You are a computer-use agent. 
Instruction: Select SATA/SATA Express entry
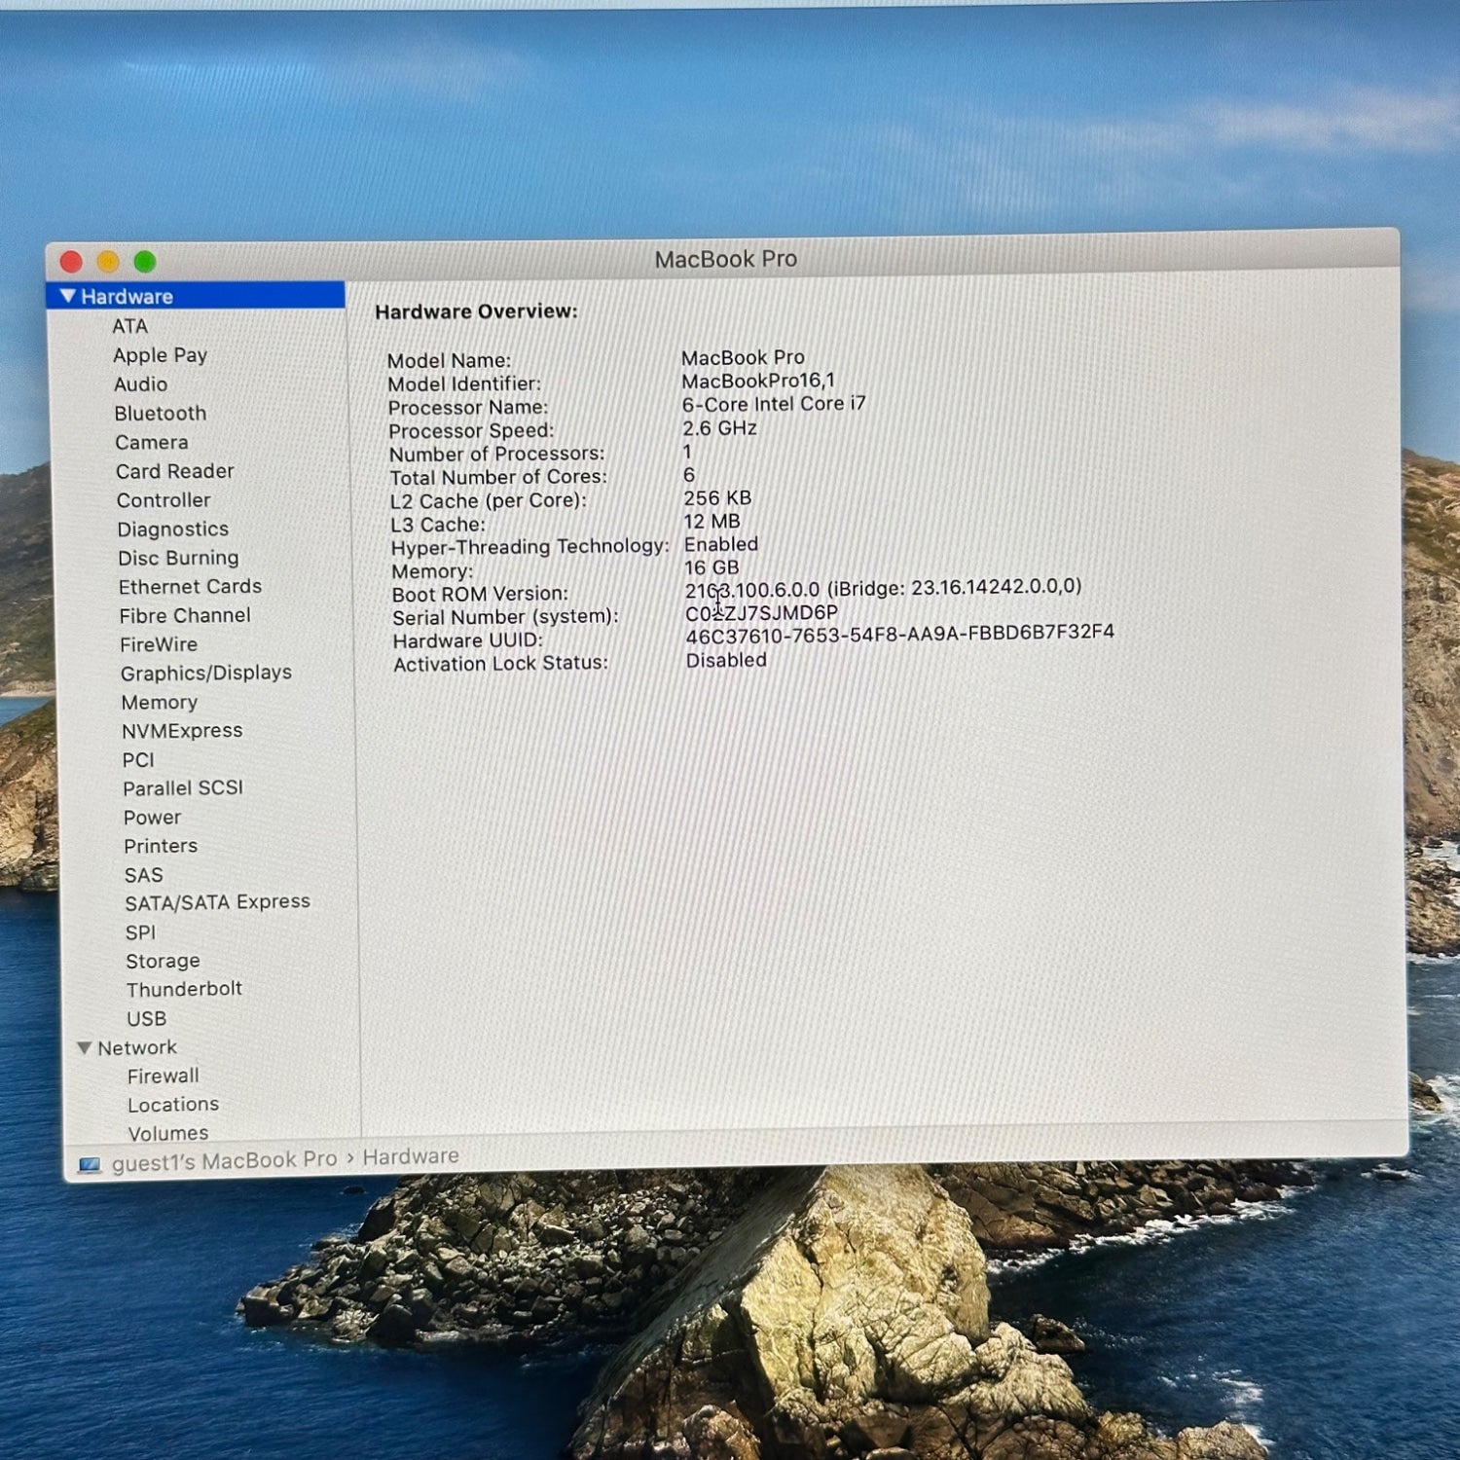[x=218, y=902]
